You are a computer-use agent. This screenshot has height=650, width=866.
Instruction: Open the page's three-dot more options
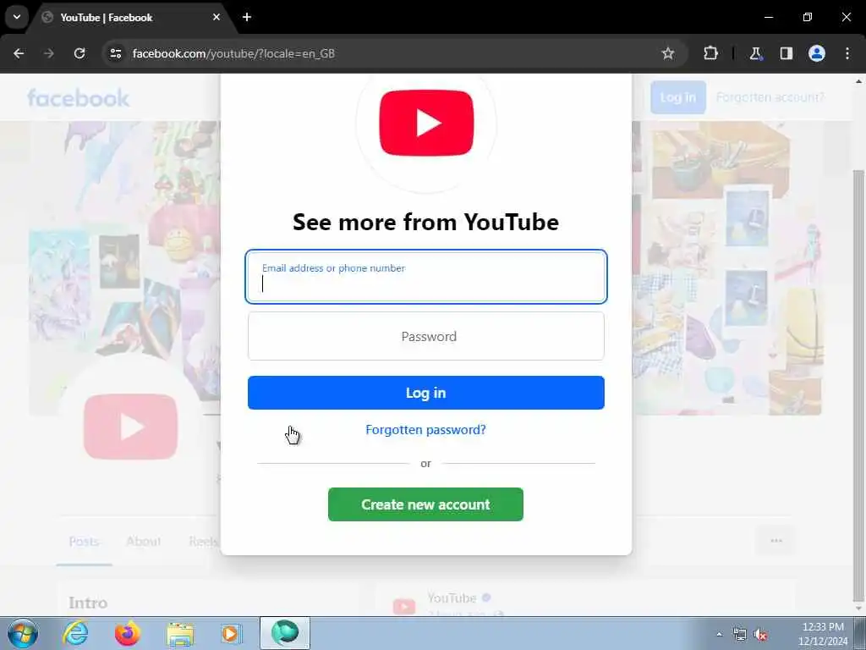point(776,541)
